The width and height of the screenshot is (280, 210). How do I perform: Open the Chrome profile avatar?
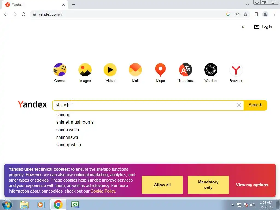(265, 14)
